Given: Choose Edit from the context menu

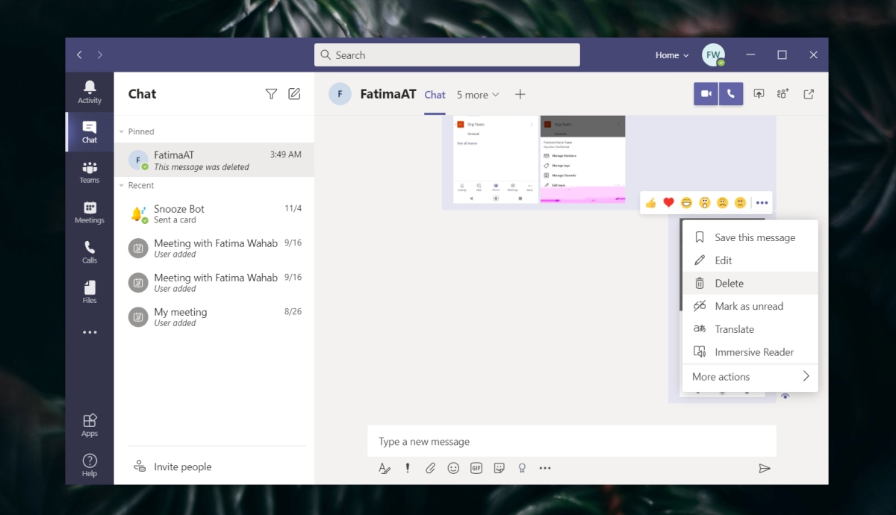Looking at the screenshot, I should pos(750,260).
